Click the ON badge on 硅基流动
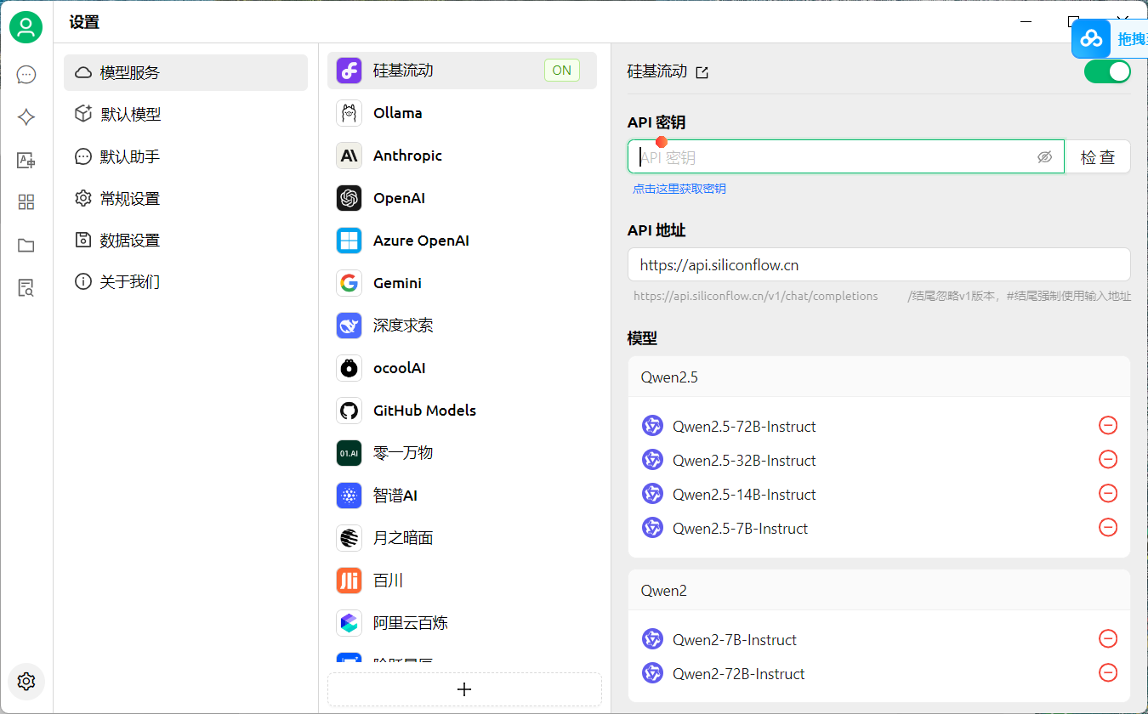 pos(562,71)
